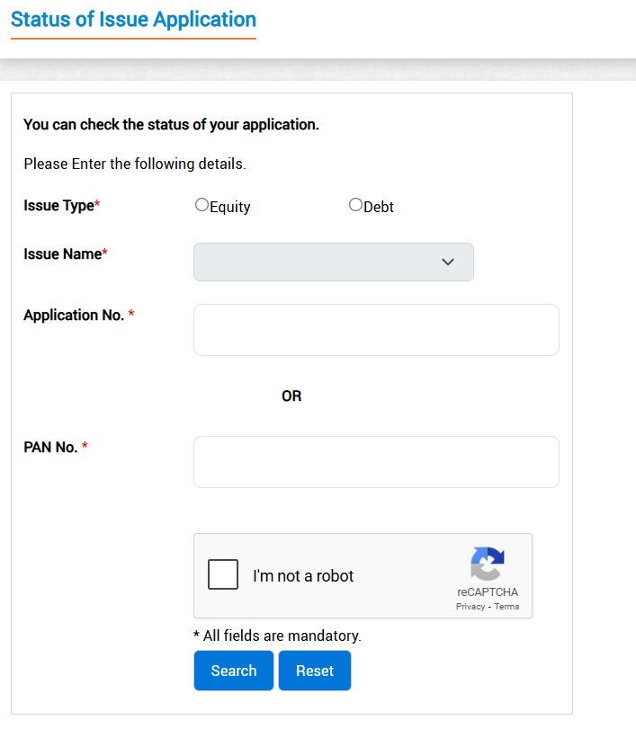636x729 pixels.
Task: Click the OR separator text
Action: coord(291,396)
